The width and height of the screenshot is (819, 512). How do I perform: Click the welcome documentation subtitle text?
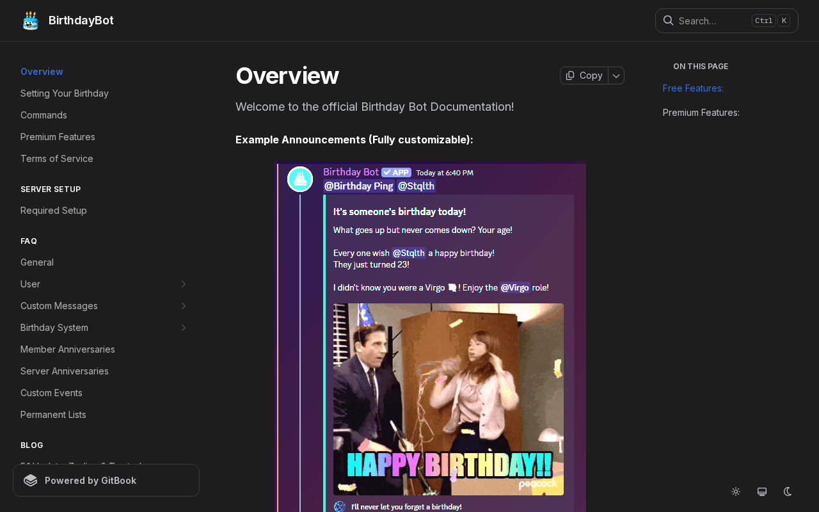point(374,107)
